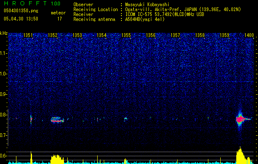Click the long meteor echo after 1352
This screenshot has width=258, height=164.
point(57,120)
